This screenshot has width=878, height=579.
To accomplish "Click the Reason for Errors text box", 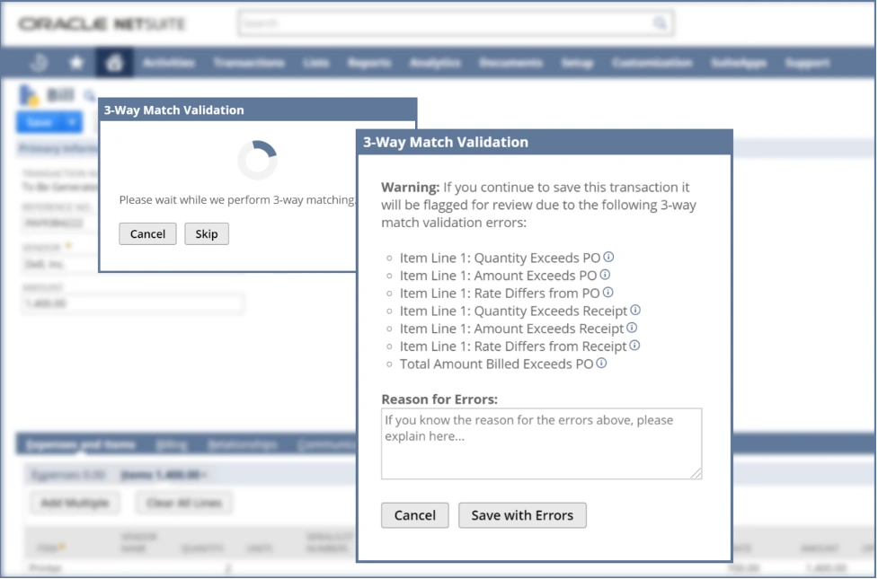I will [541, 443].
